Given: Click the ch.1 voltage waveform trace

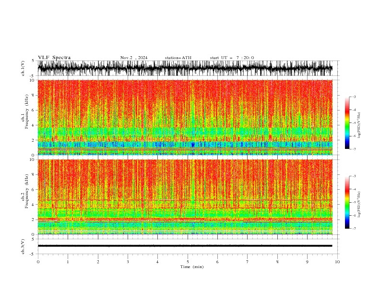Looking at the screenshot, I should pos(185,68).
